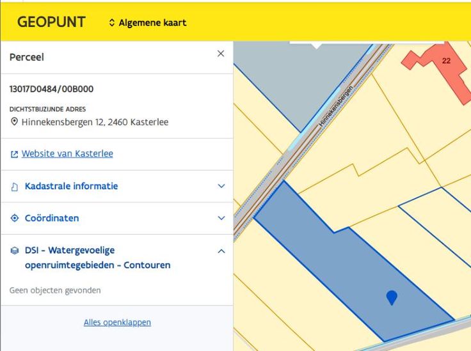Close the Perceel panel

click(x=221, y=54)
